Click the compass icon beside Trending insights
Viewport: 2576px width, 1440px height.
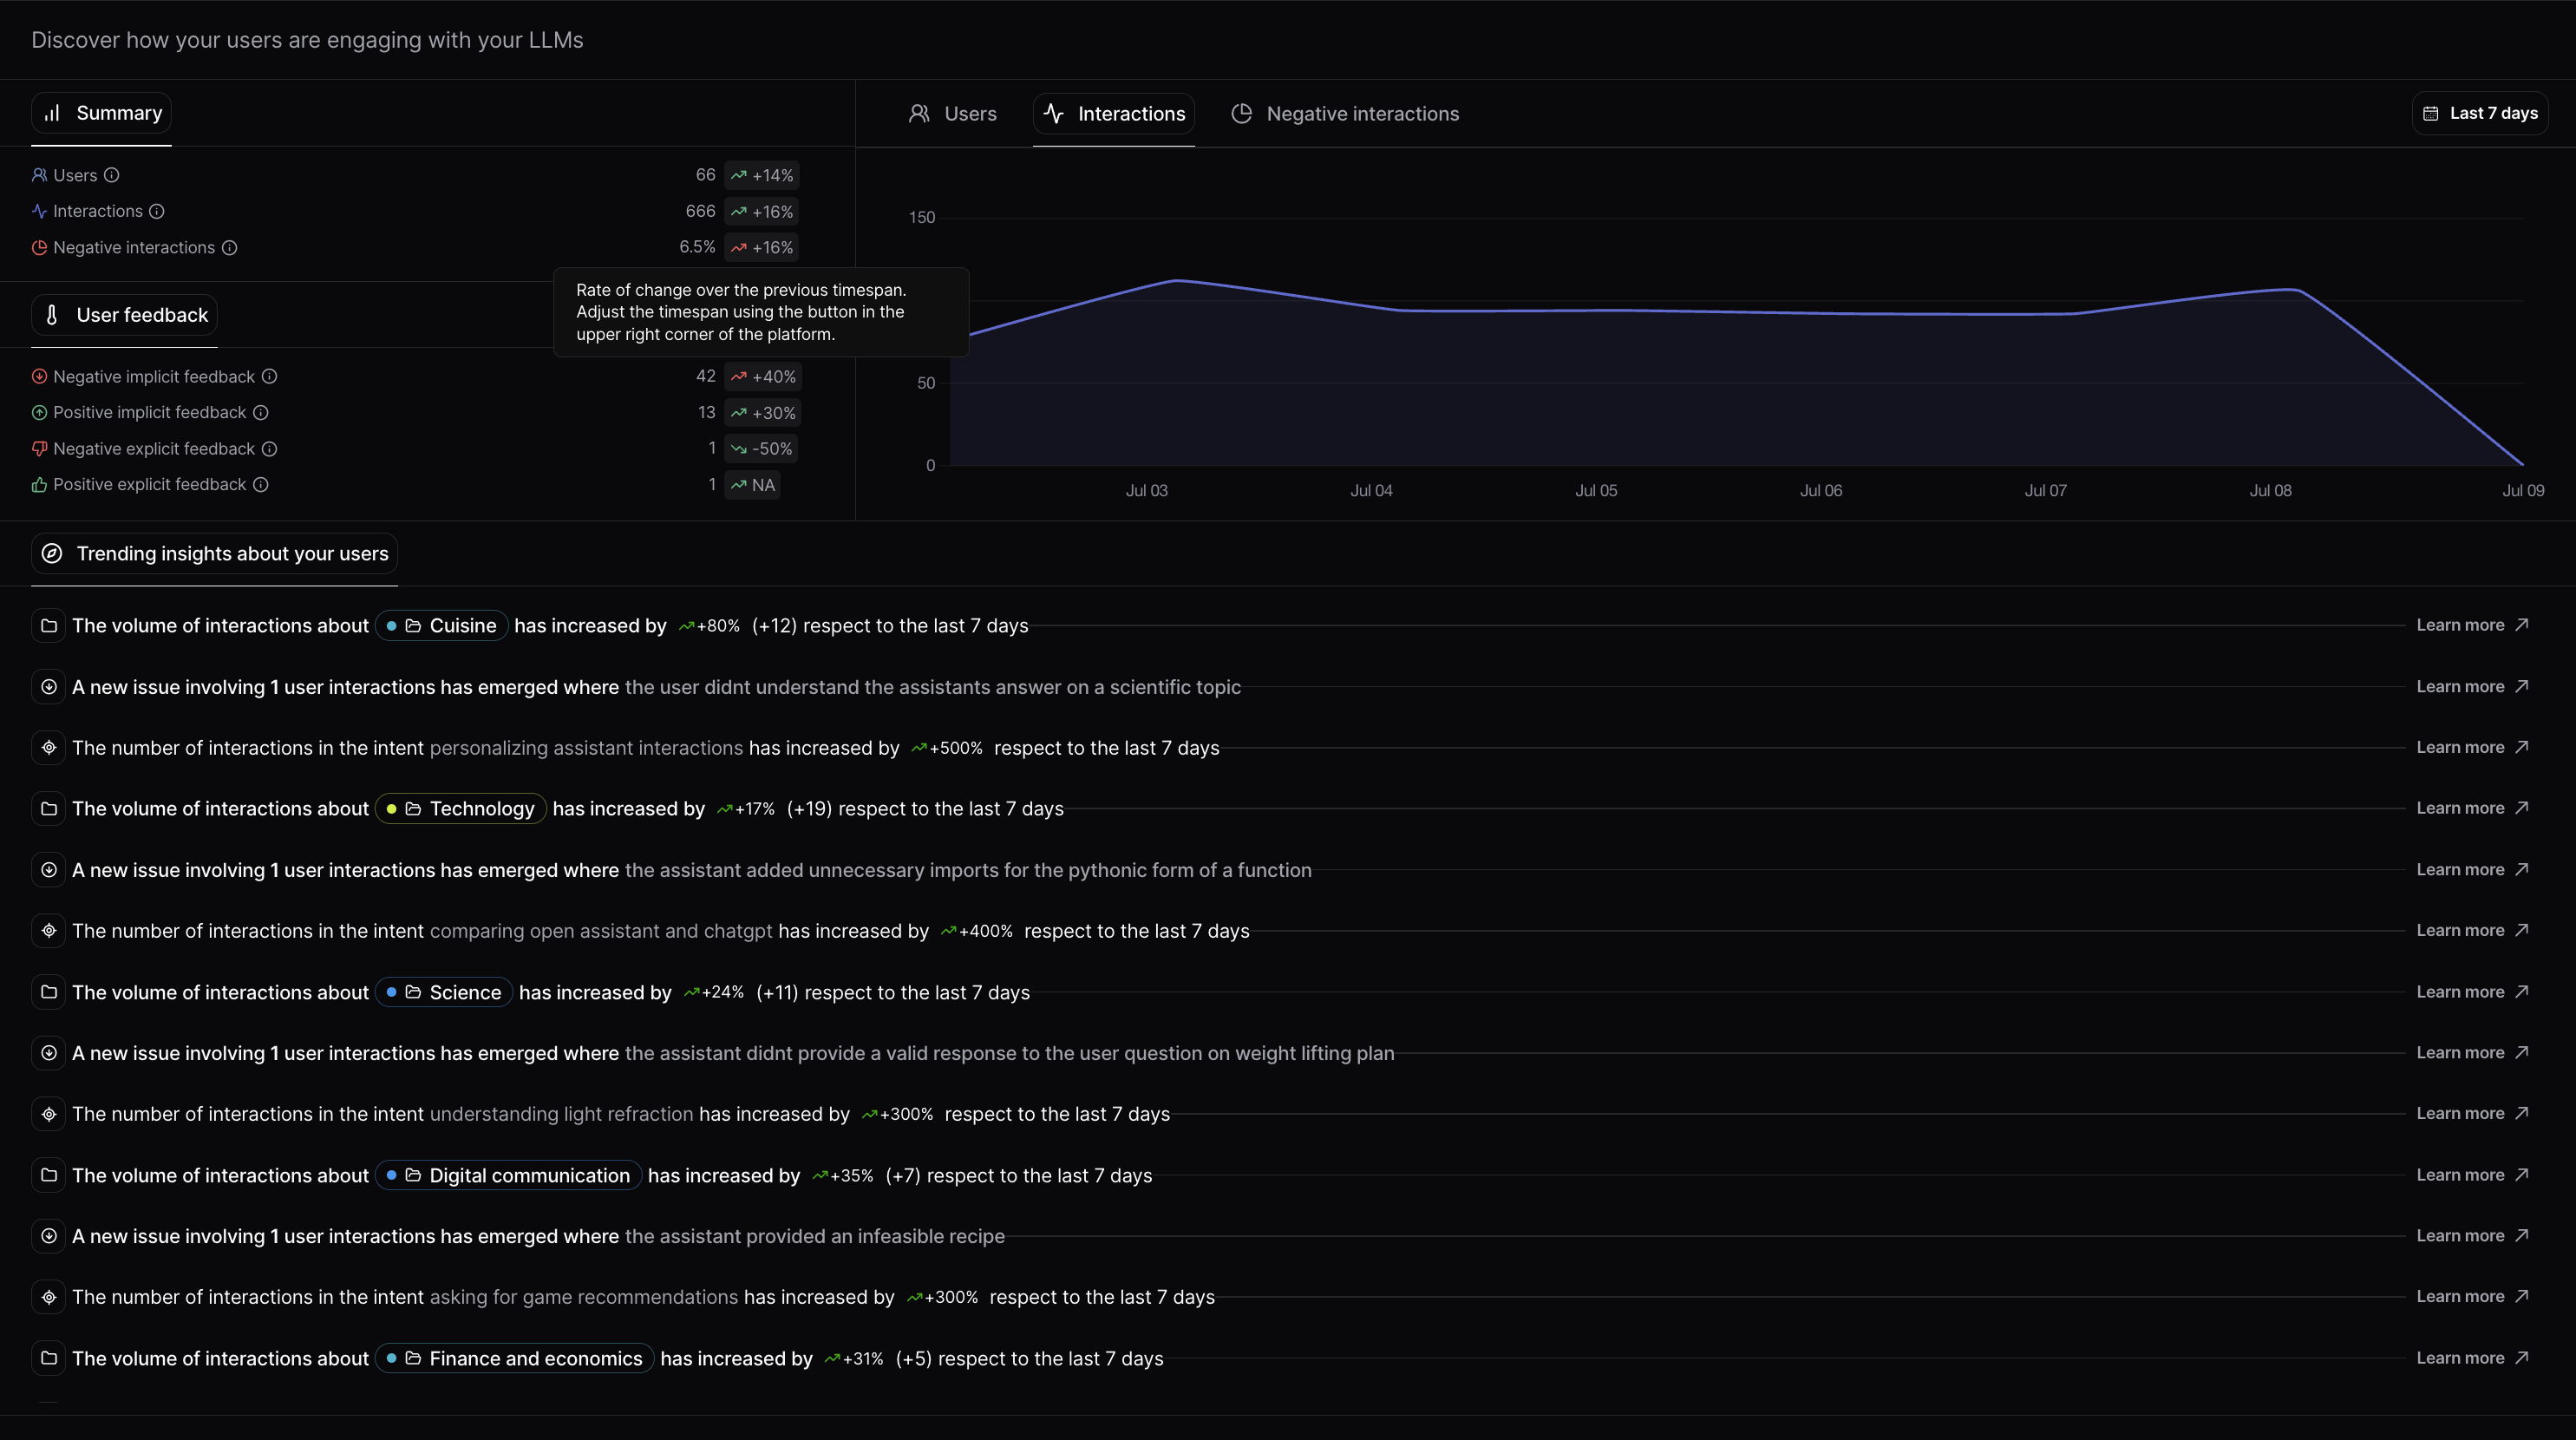point(52,554)
